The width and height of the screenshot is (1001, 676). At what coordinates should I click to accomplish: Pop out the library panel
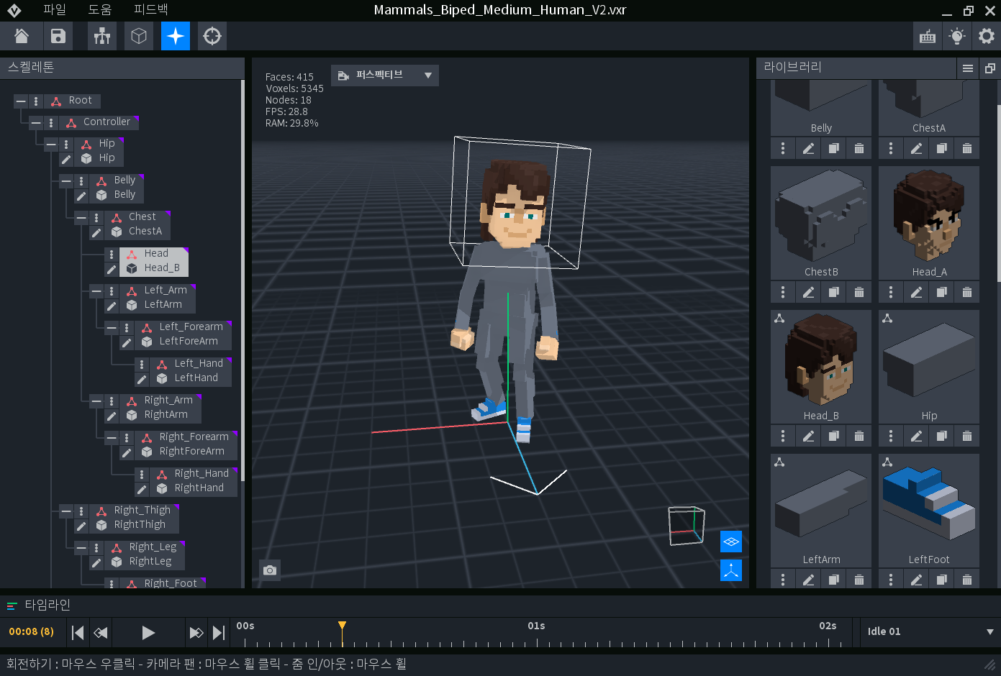click(990, 68)
